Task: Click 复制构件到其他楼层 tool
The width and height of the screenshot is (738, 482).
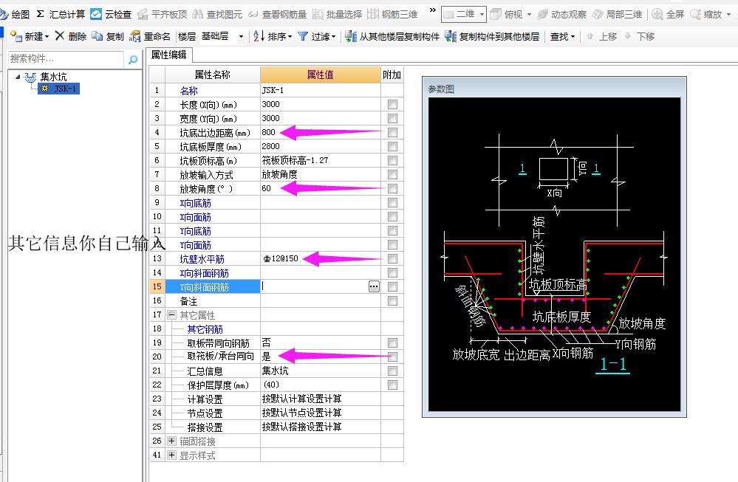Action: coord(492,36)
